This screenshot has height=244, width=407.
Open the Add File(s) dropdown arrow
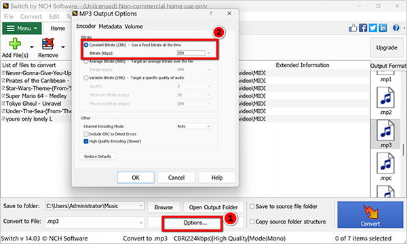pos(32,47)
